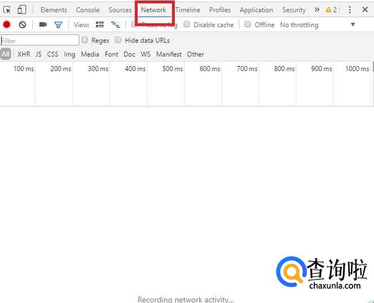Viewport: 374px width, 303px height.
Task: Open the DevTools three-dot menu
Action: [350, 10]
